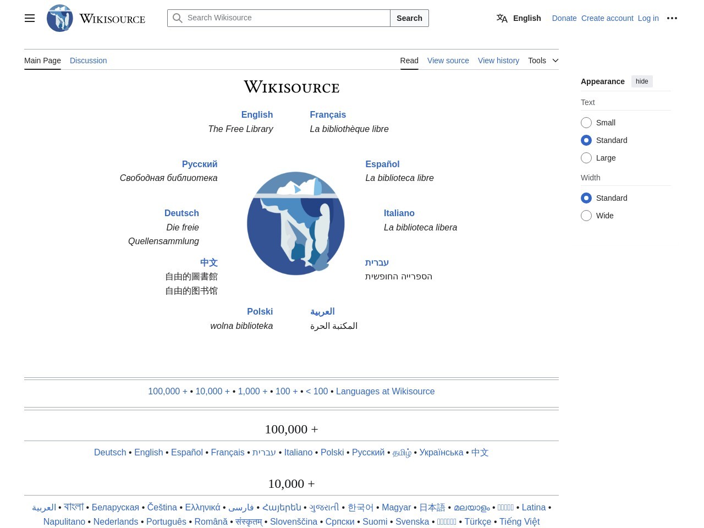Open the three-dot personal tools menu
This screenshot has height=528, width=704.
[x=672, y=18]
